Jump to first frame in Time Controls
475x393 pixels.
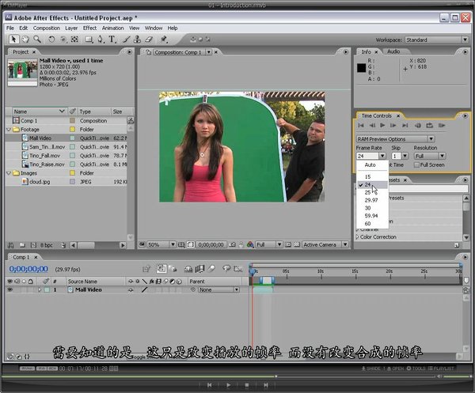[362, 126]
